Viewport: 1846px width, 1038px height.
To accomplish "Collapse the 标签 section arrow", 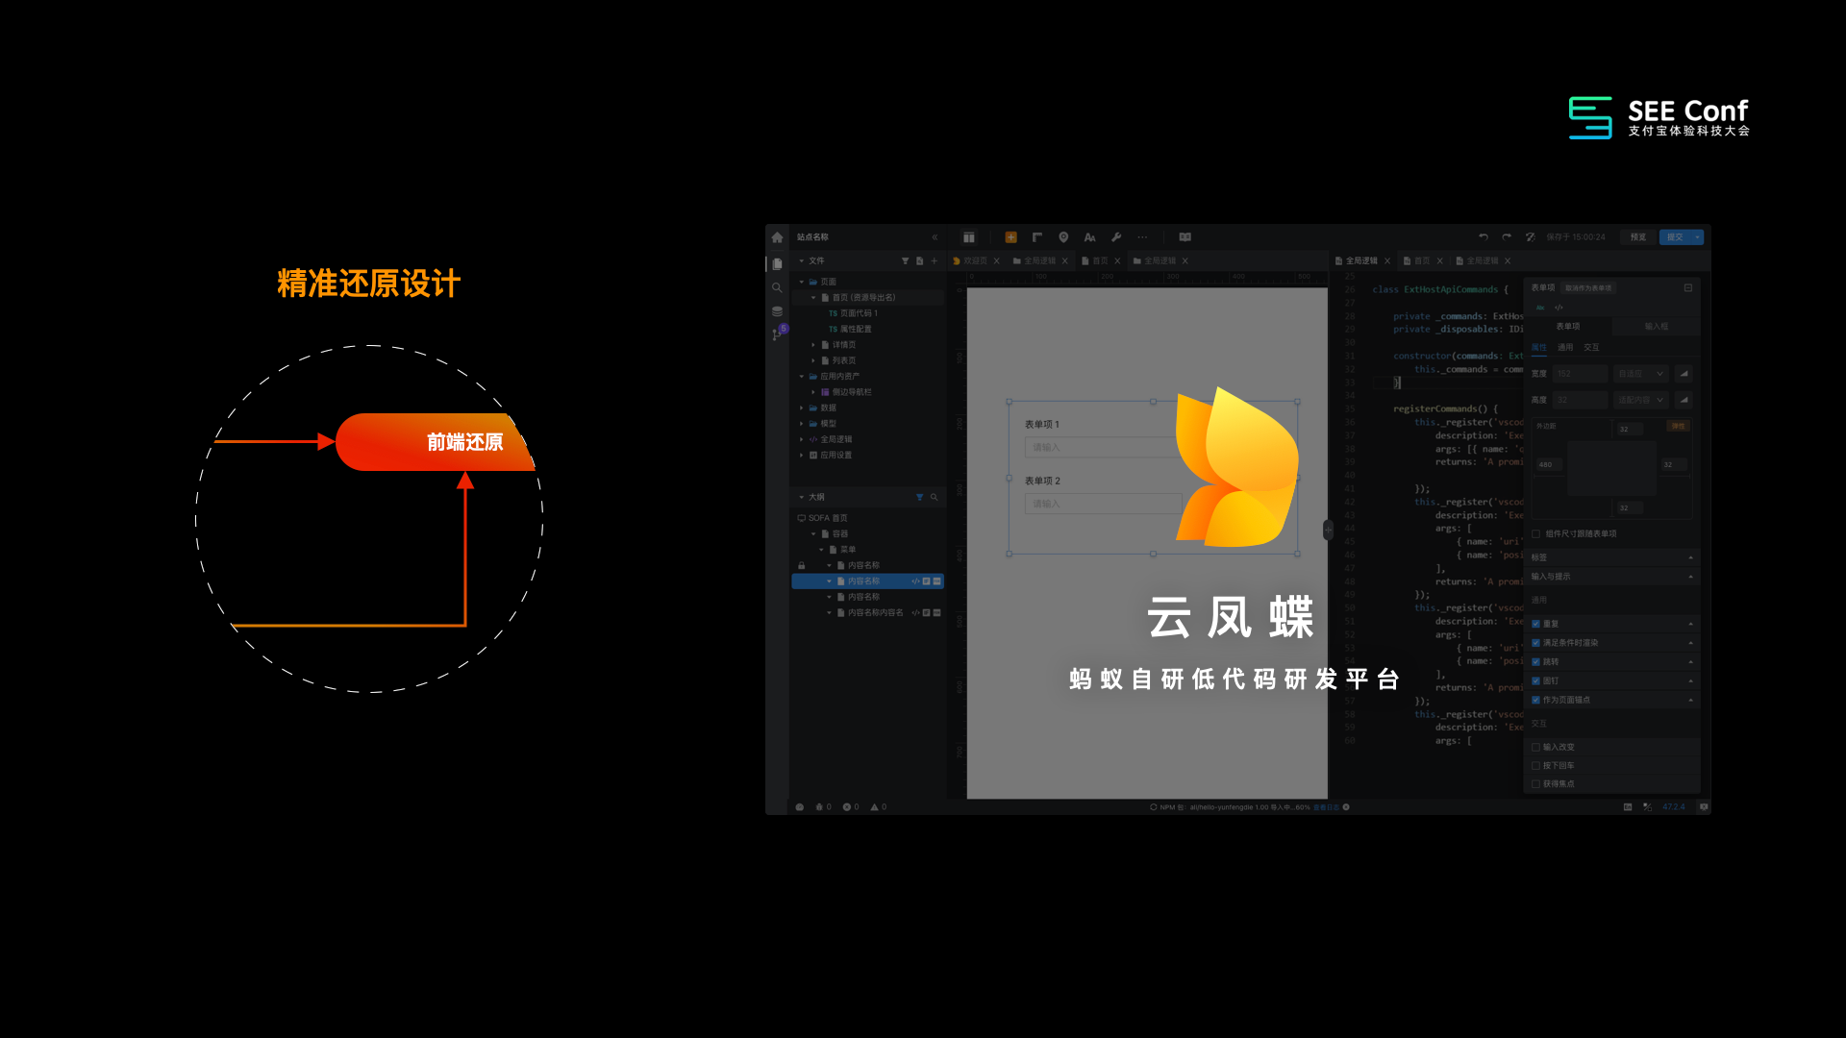I will coord(1690,557).
